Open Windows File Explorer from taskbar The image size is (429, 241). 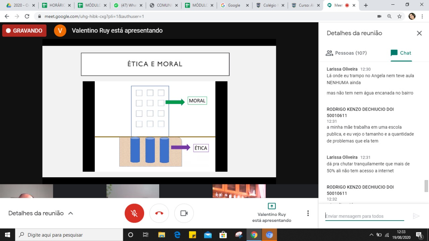[x=162, y=235]
